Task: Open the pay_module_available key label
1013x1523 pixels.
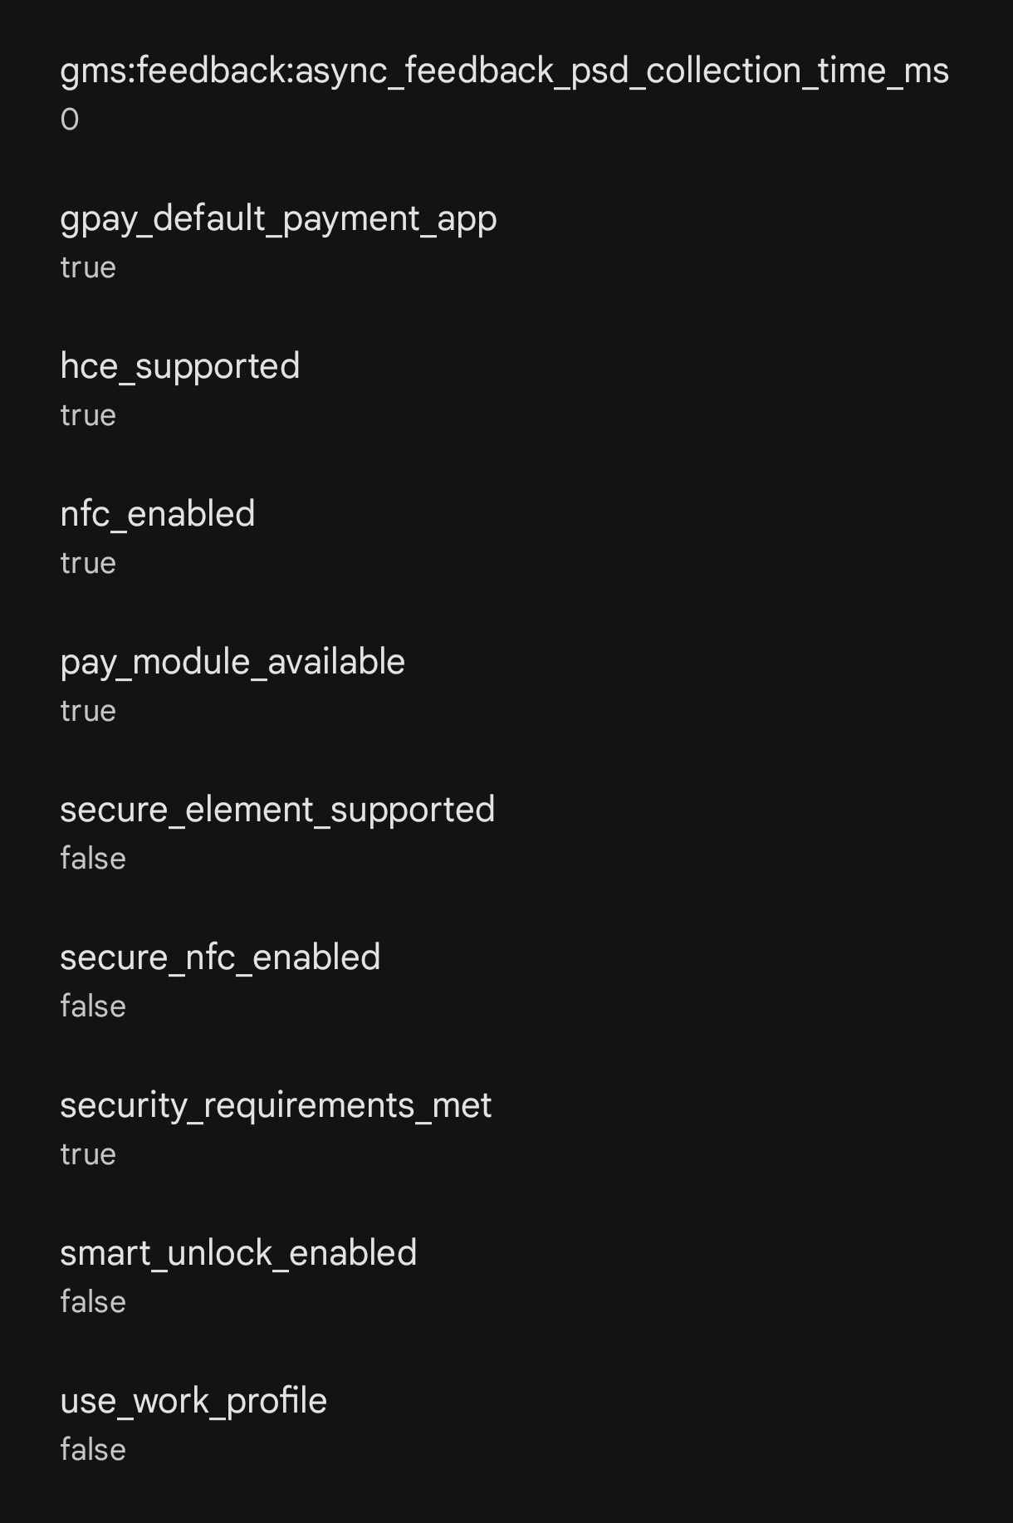Action: point(232,663)
